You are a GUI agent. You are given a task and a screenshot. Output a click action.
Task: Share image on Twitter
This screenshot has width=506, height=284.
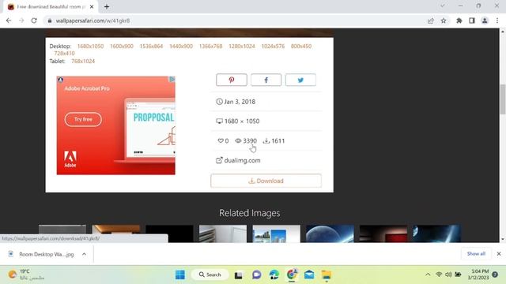point(300,80)
